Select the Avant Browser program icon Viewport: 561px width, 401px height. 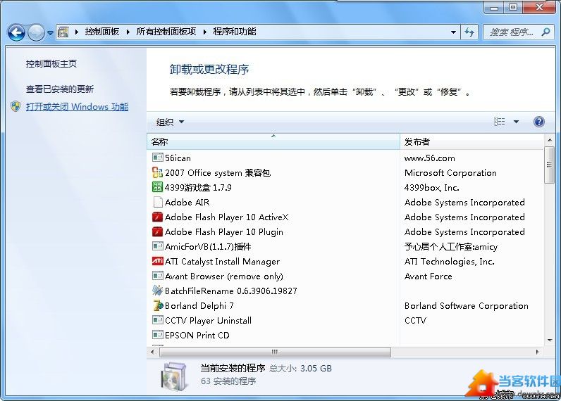coord(157,276)
